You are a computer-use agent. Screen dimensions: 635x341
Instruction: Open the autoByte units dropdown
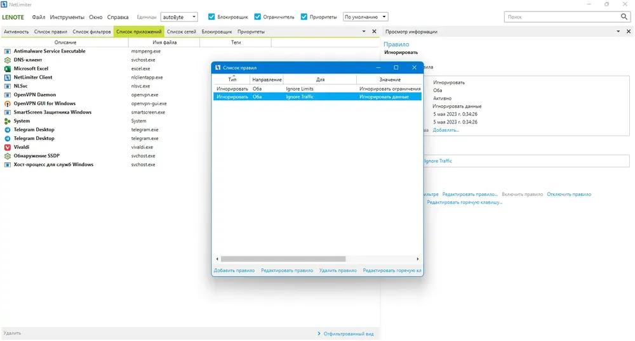(x=180, y=17)
